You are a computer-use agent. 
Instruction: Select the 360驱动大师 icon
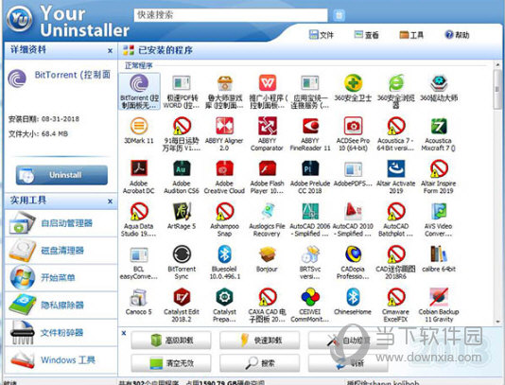439,83
